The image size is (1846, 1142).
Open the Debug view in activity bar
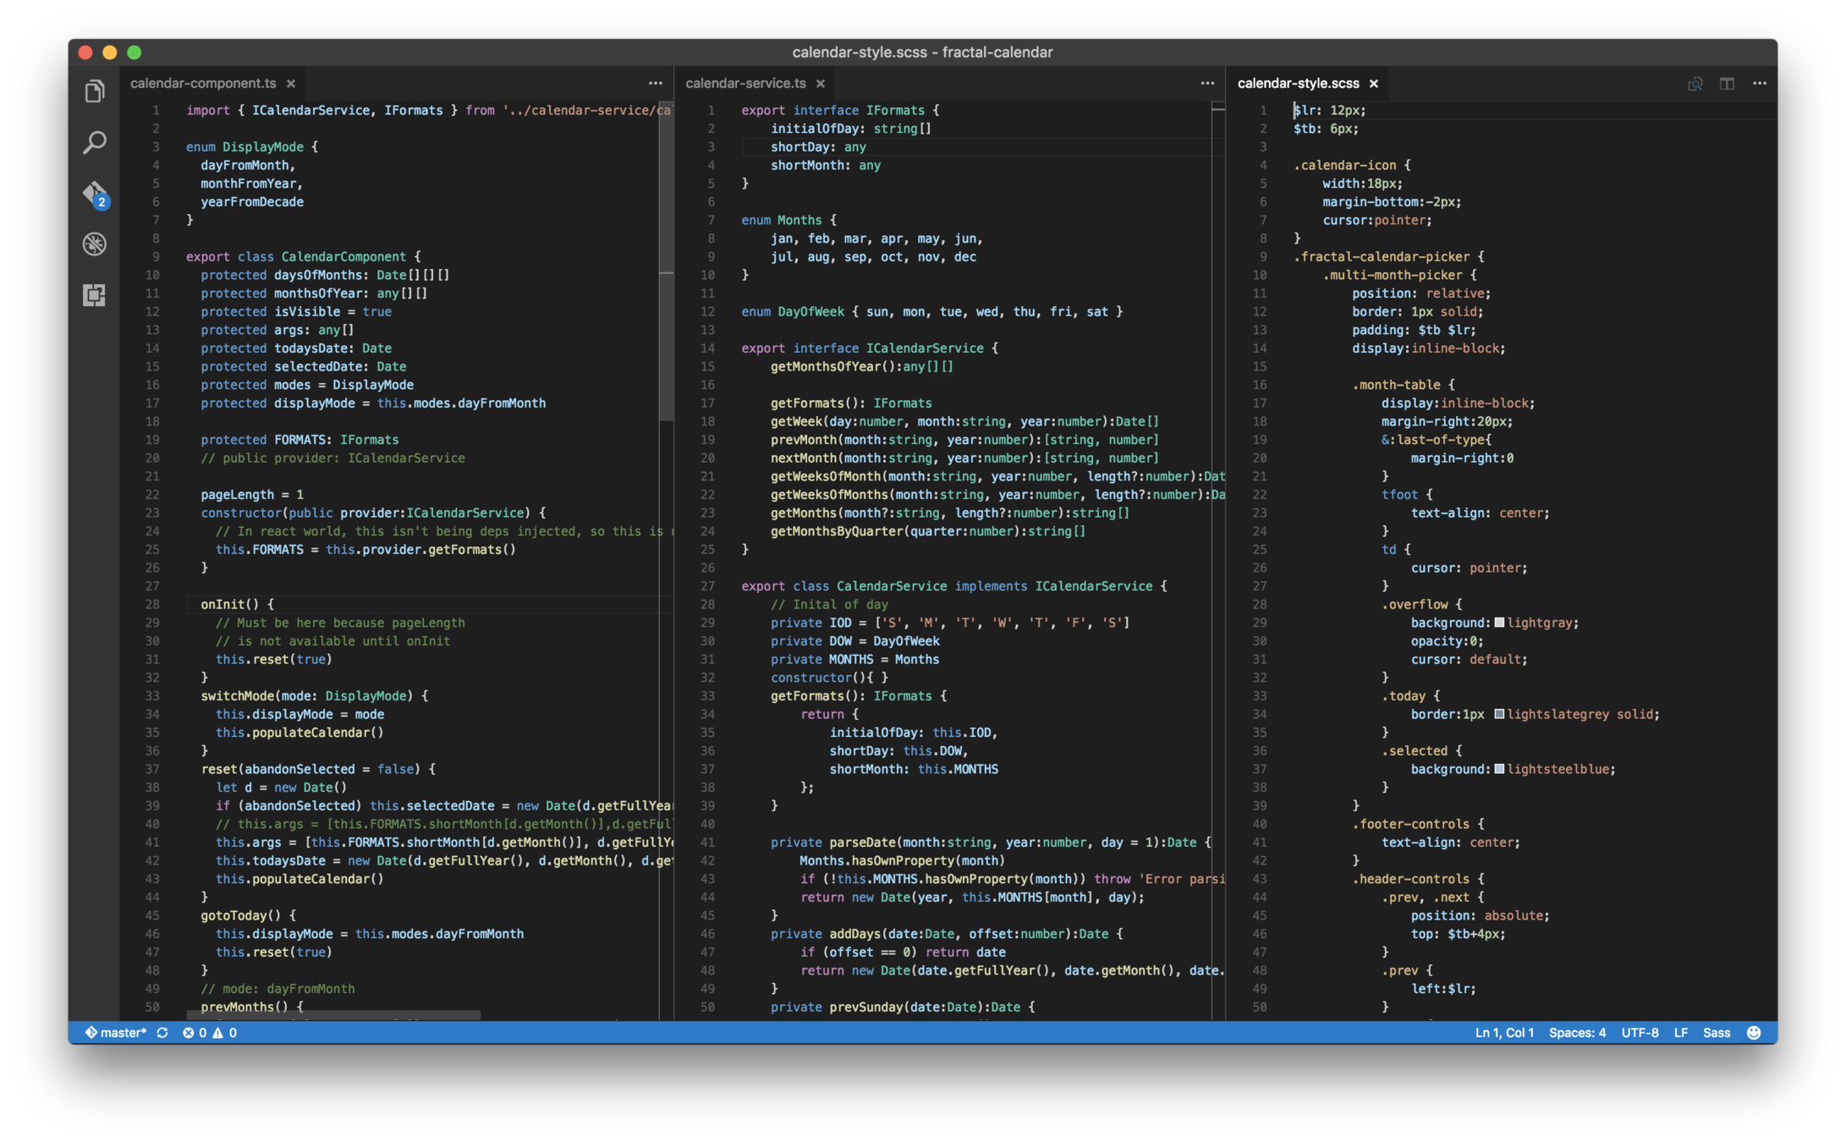pyautogui.click(x=95, y=244)
